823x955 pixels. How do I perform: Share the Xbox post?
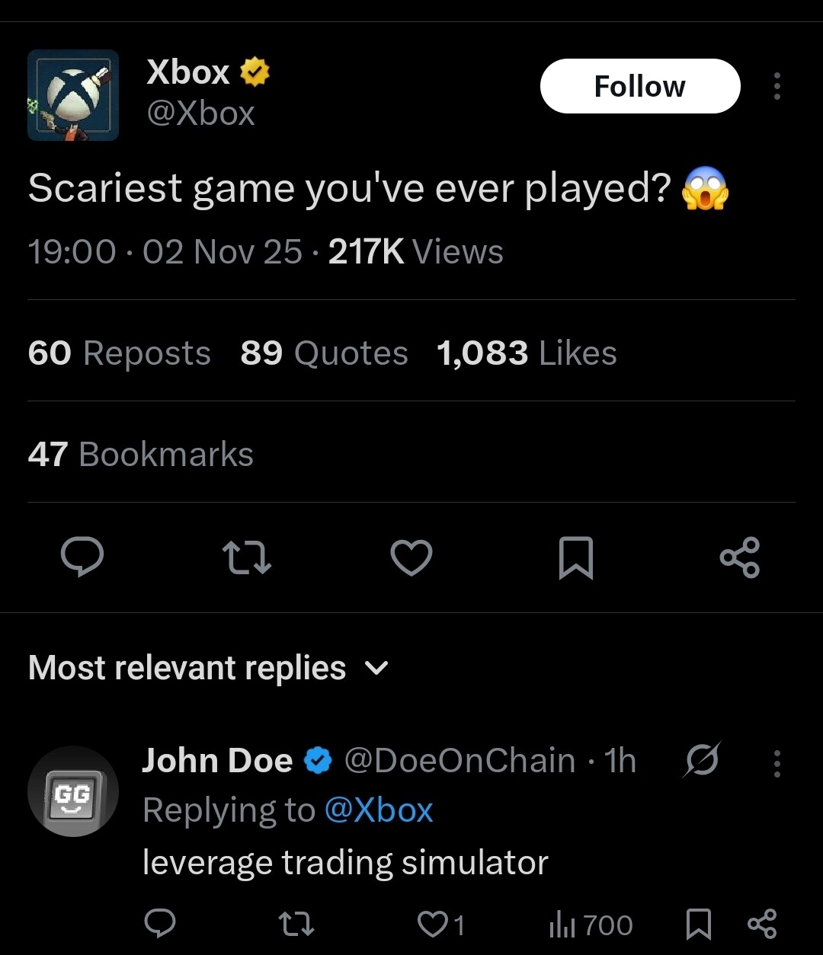tap(739, 557)
